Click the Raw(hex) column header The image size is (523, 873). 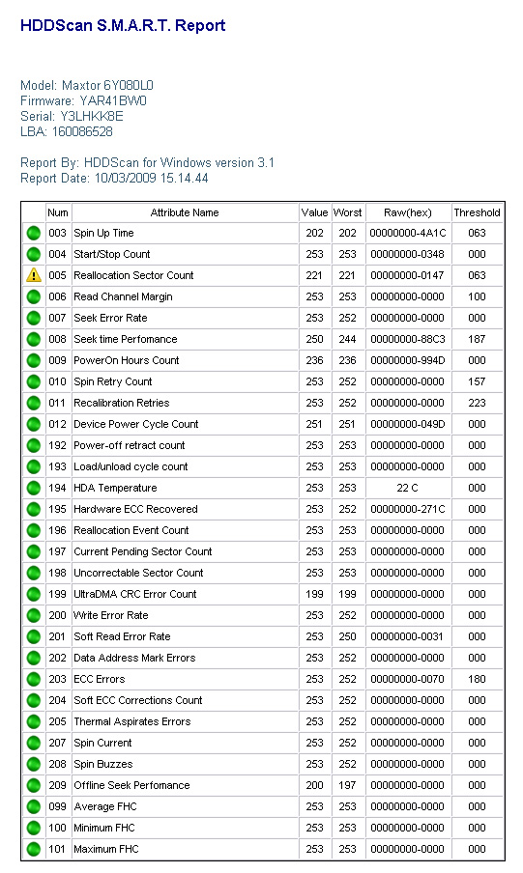click(x=408, y=212)
